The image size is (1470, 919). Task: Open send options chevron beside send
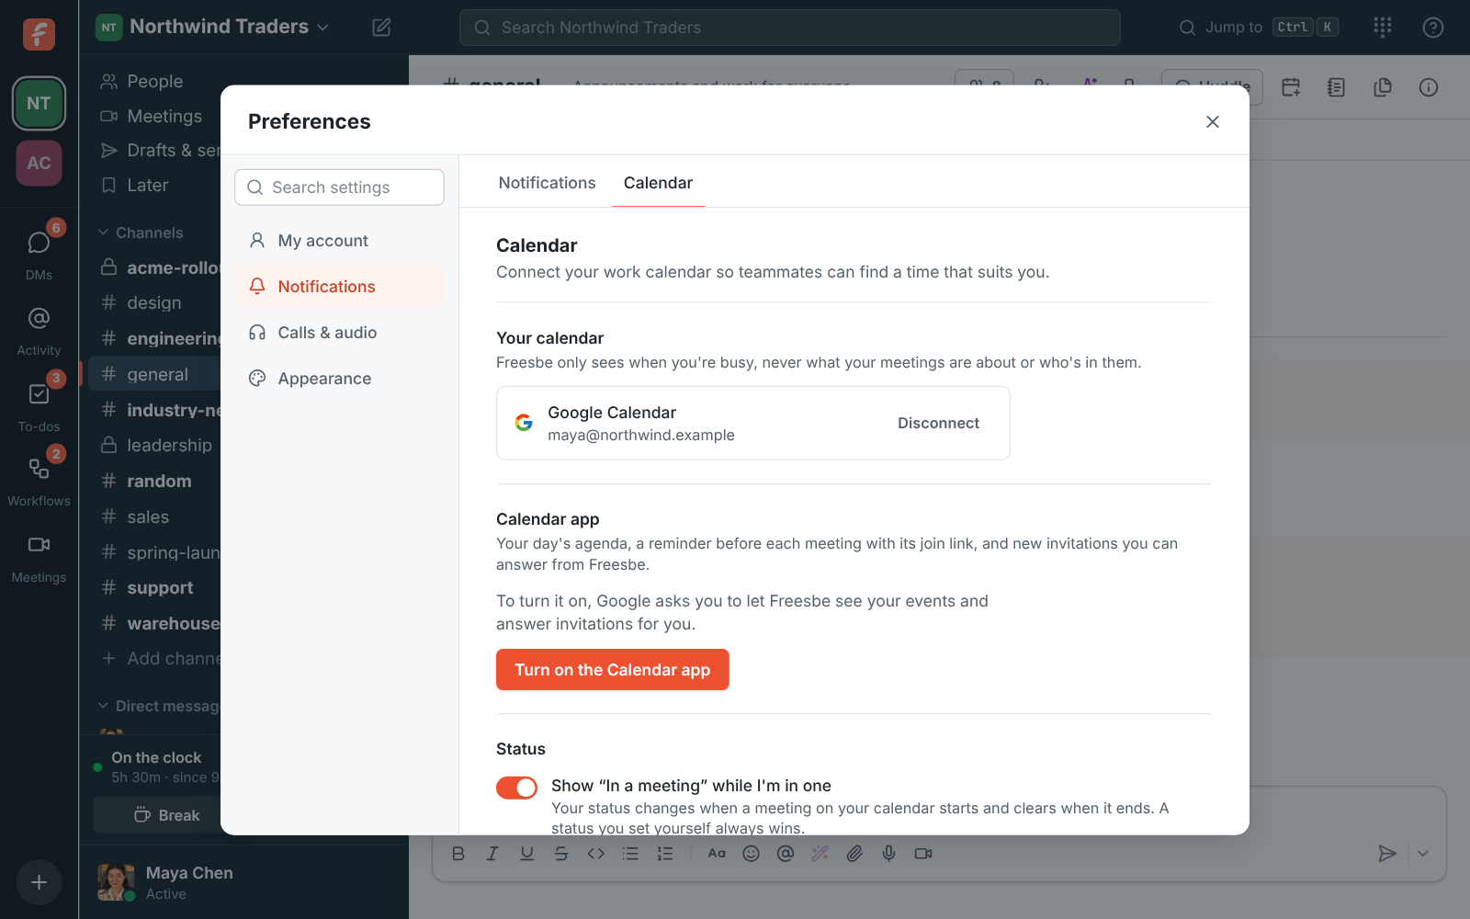[1422, 854]
